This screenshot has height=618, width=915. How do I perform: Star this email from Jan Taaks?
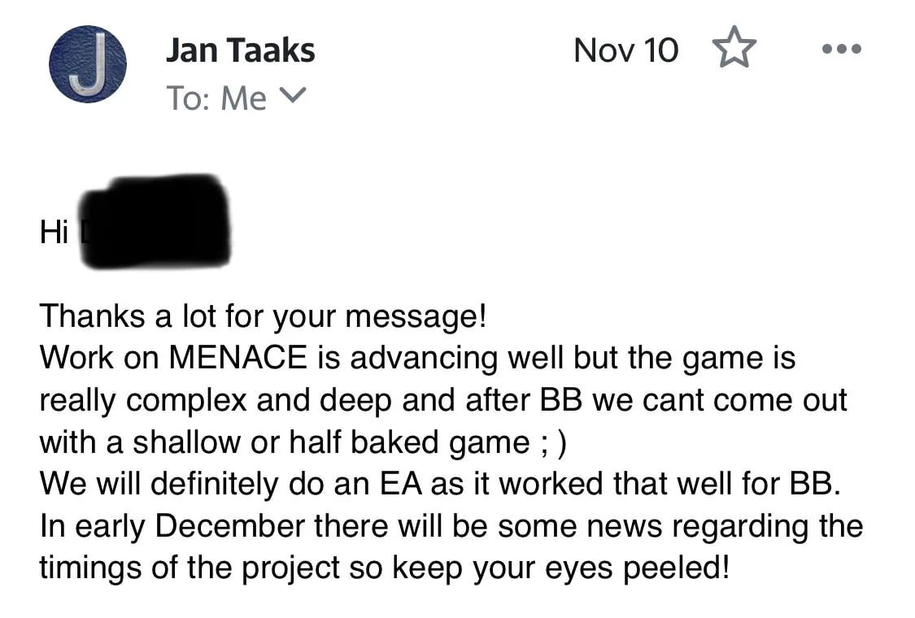(x=734, y=50)
